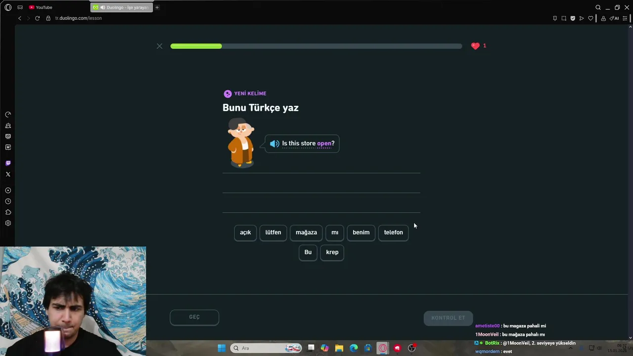Open Extensions from the sidebar cube icon
This screenshot has height=356, width=633.
pos(8,212)
